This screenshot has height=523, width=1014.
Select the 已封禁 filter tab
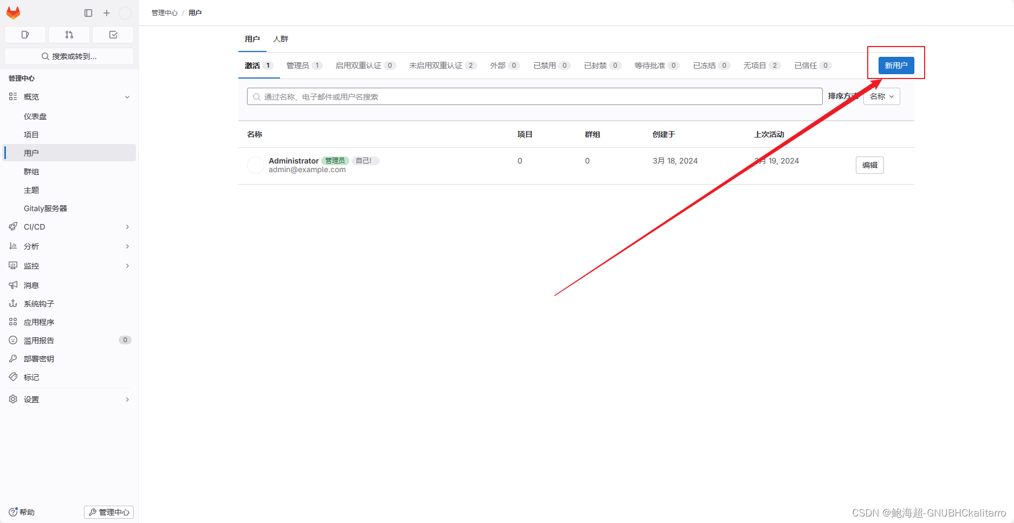pos(602,66)
